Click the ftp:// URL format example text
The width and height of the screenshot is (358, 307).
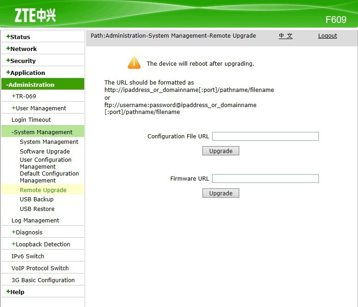180,108
